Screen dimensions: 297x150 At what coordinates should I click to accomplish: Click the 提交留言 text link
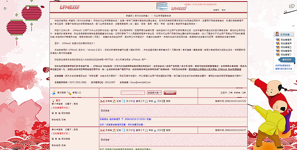61,93
